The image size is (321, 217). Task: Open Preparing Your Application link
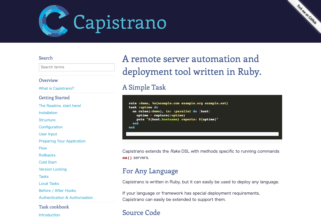point(62,141)
